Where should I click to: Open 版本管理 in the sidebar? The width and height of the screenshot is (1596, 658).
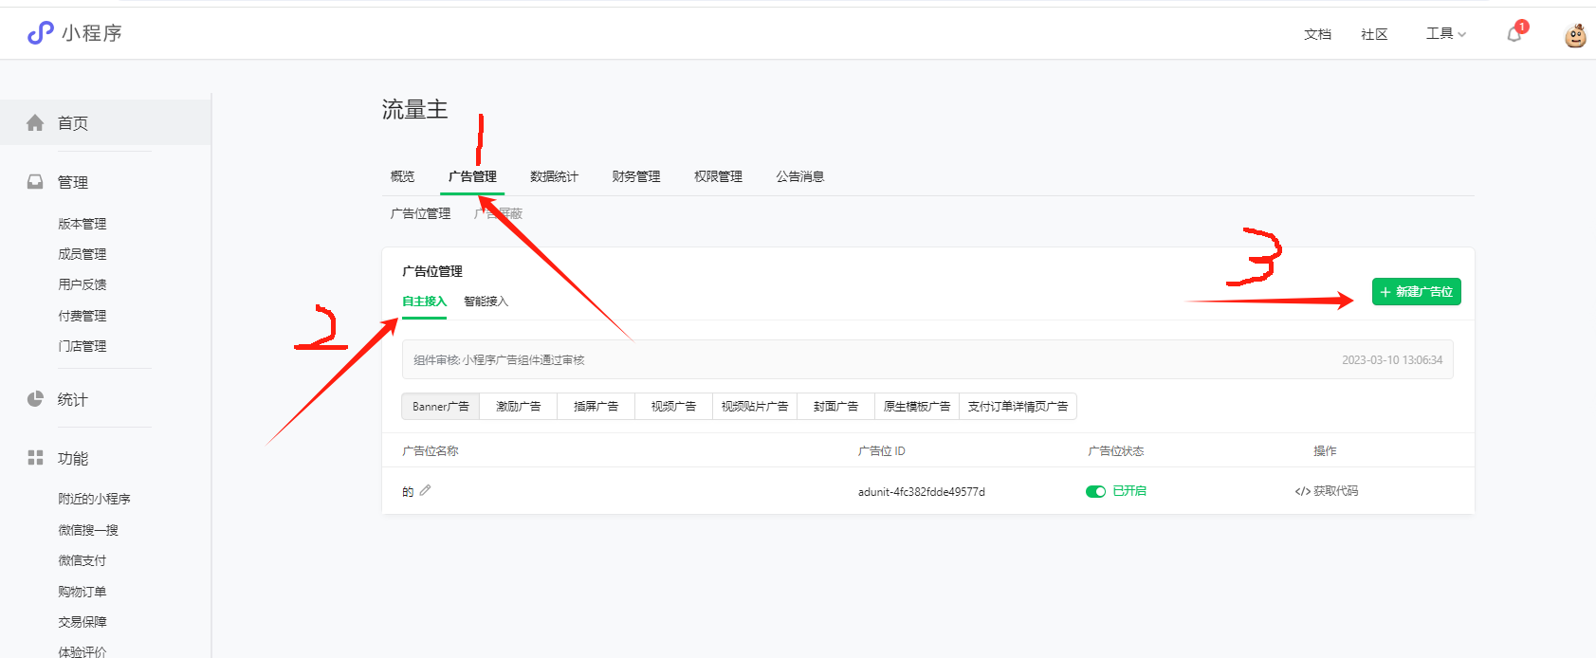[x=83, y=224]
